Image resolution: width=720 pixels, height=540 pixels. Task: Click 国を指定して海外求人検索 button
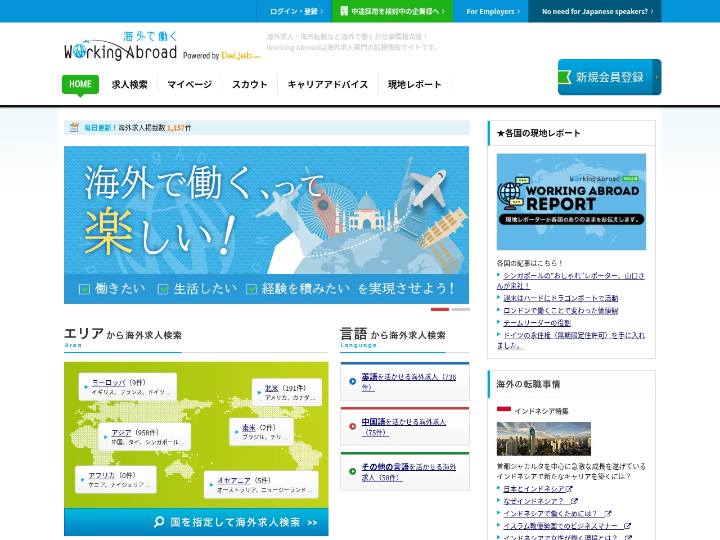pyautogui.click(x=196, y=522)
